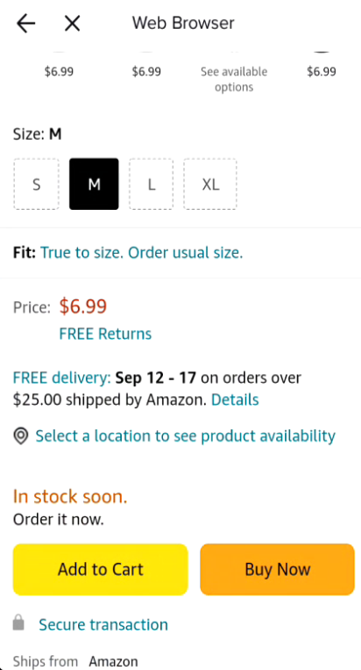Tap the secure transaction lock icon

pos(18,623)
